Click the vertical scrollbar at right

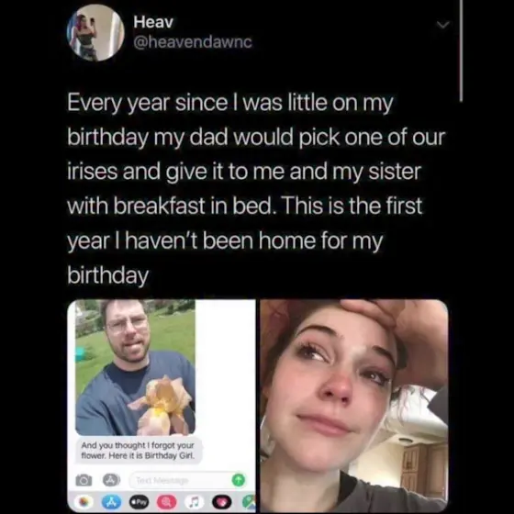click(461, 50)
